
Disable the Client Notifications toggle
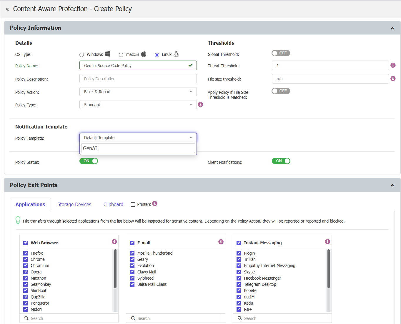click(281, 161)
